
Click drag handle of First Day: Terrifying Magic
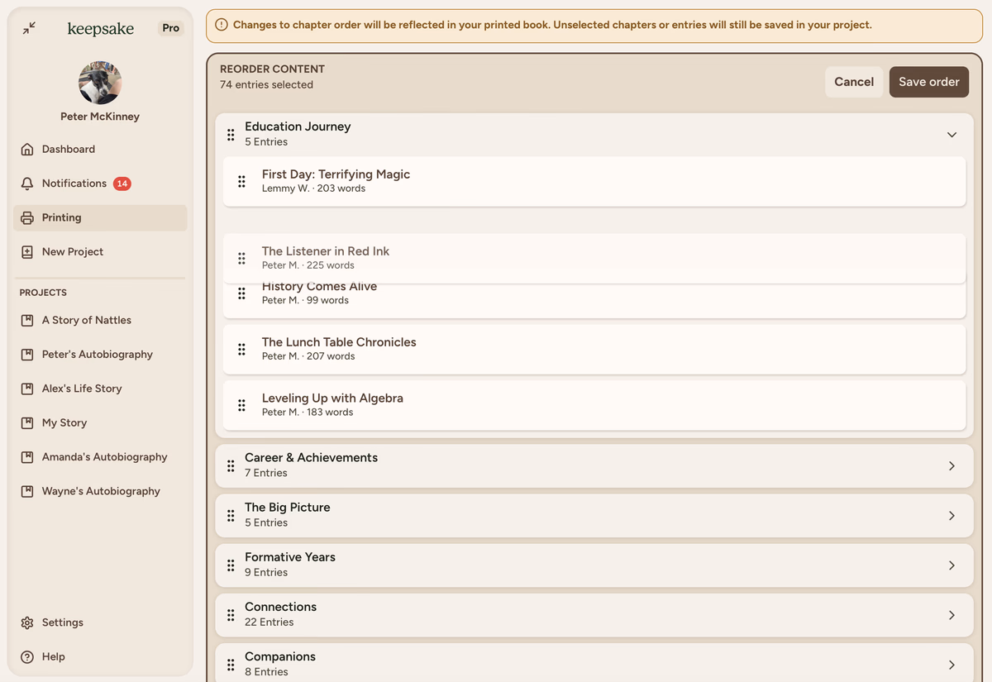(x=241, y=181)
